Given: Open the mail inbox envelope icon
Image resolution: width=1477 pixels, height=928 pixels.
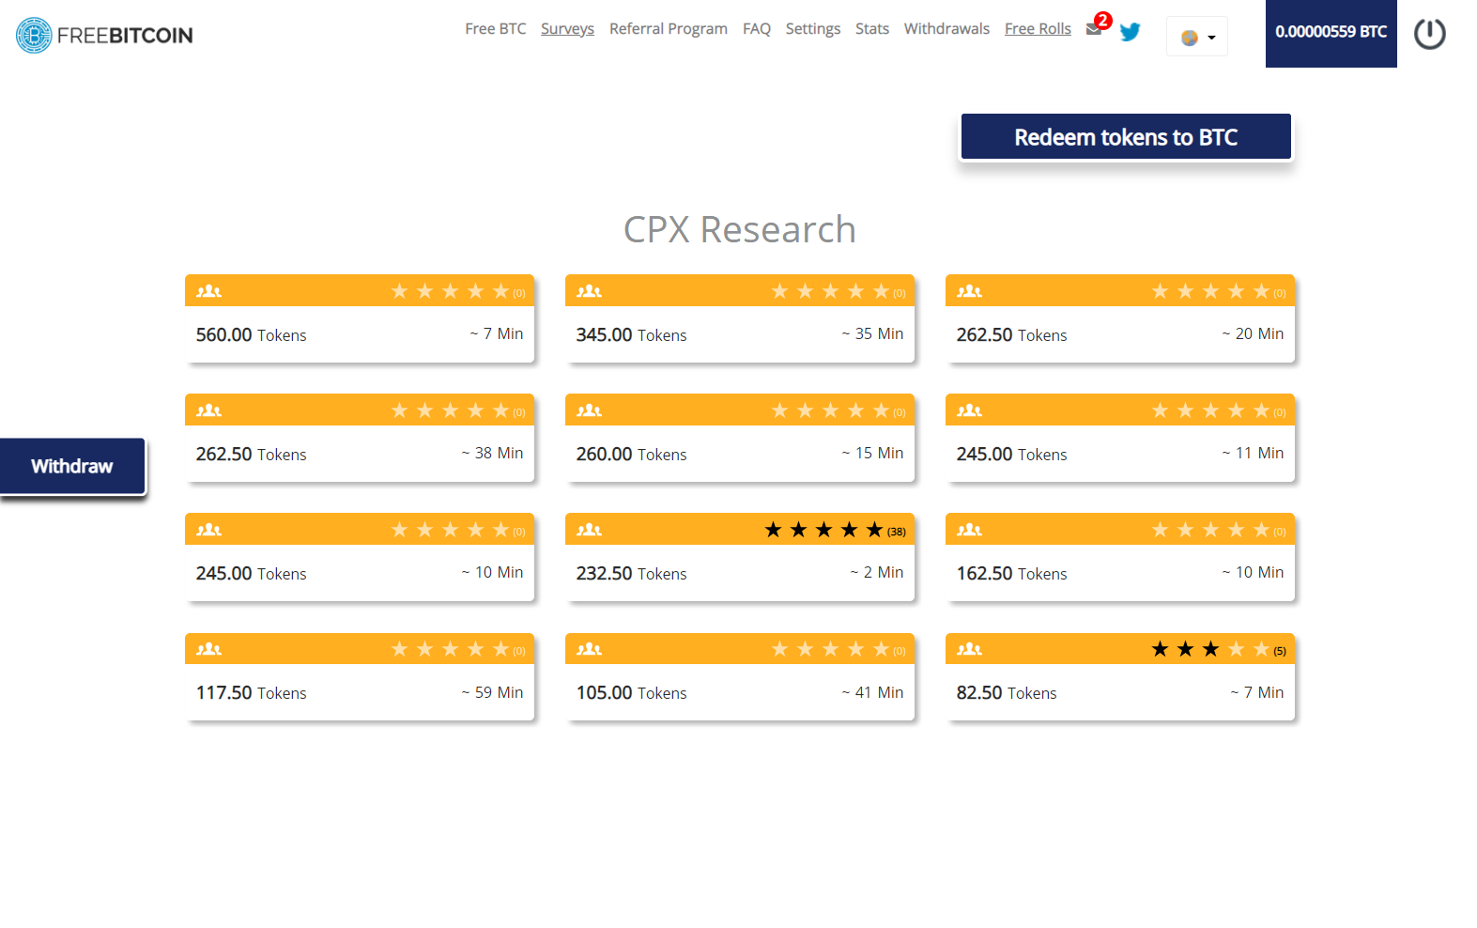Looking at the screenshot, I should [1093, 29].
